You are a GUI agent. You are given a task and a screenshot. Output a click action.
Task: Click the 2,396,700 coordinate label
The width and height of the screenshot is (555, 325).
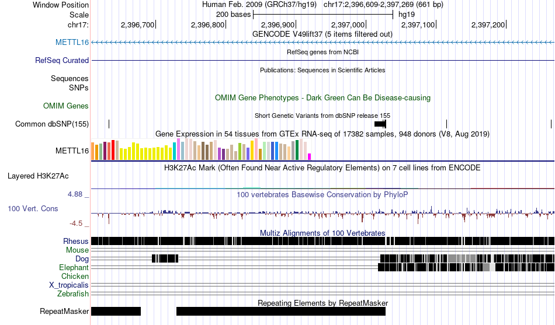[x=138, y=25]
